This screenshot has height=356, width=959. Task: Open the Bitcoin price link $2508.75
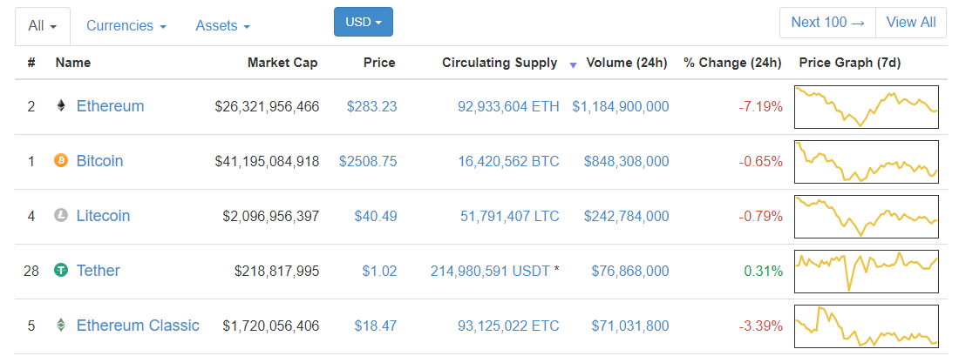click(367, 161)
